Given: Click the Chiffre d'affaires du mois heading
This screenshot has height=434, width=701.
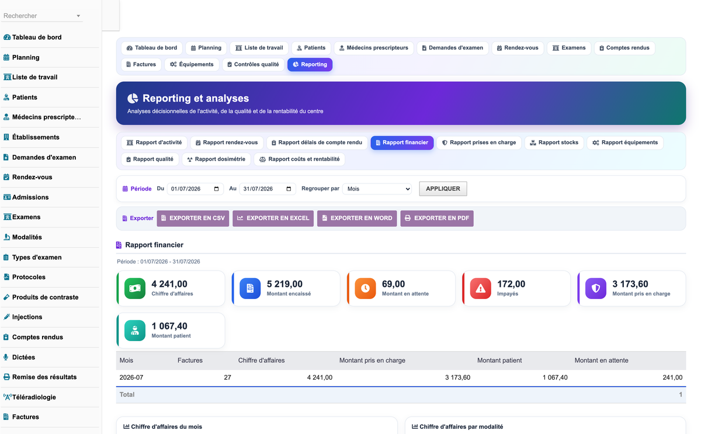Looking at the screenshot, I should [166, 427].
